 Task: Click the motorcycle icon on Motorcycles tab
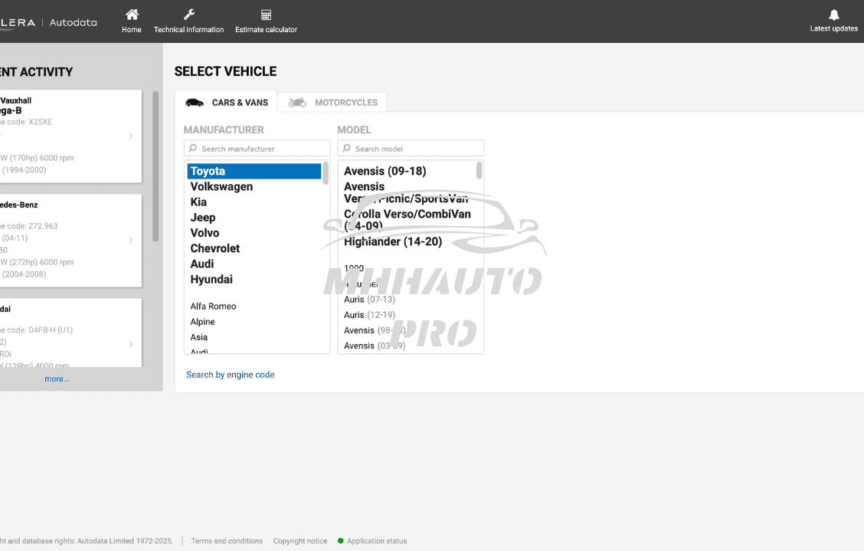297,103
